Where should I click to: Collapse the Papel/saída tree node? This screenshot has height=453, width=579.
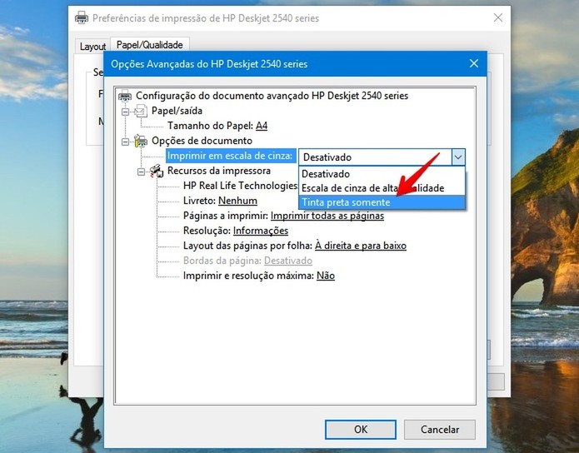point(126,112)
